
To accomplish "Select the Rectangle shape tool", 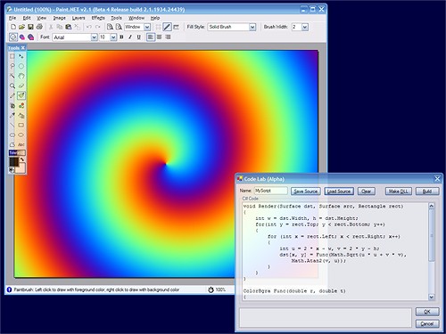I will [21, 125].
